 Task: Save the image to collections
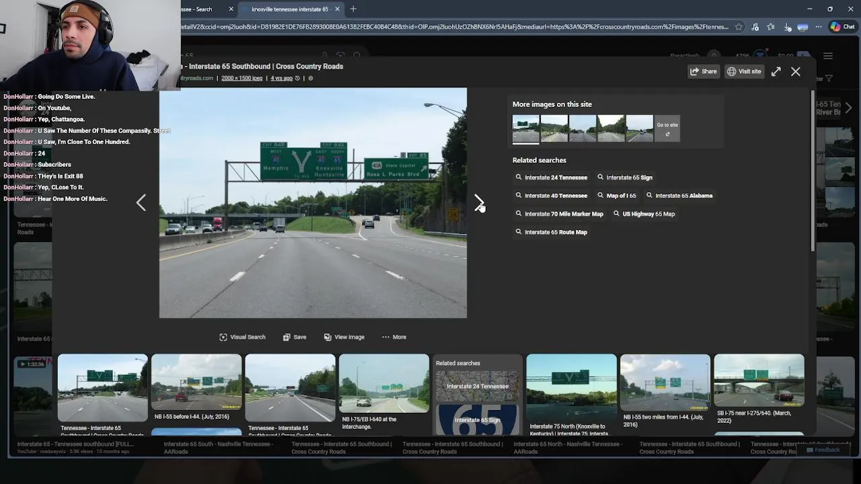(295, 337)
